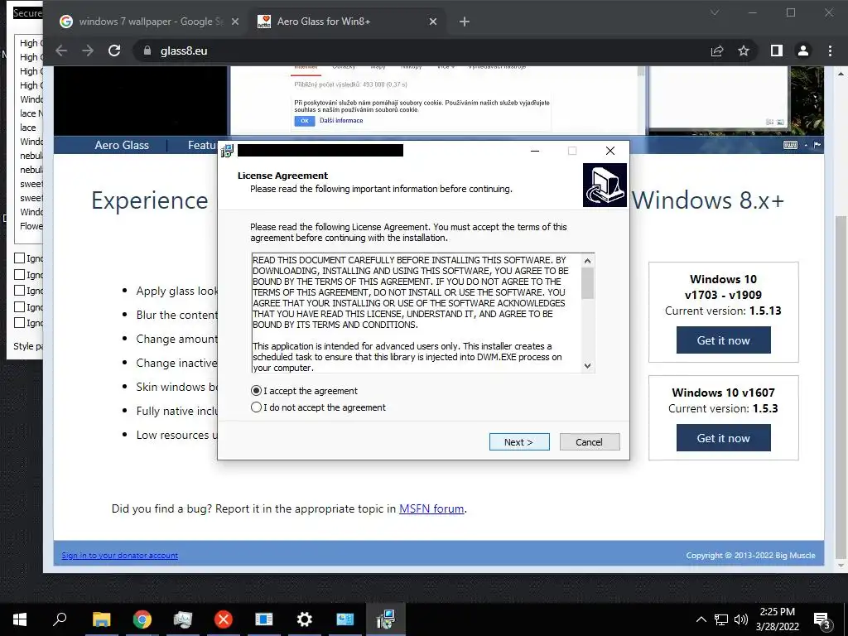The width and height of the screenshot is (848, 636).
Task: Click the padlock site info icon
Action: 147,51
